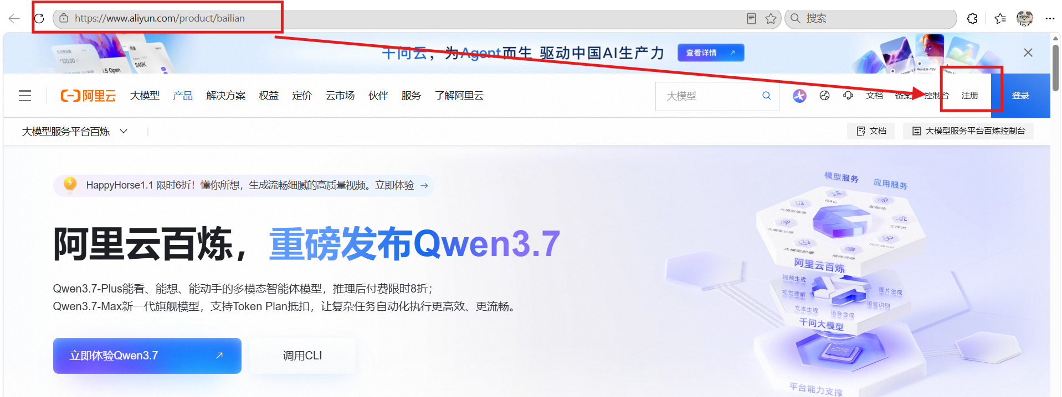This screenshot has width=1062, height=397.
Task: Click the lock icon in the address bar
Action: click(64, 18)
